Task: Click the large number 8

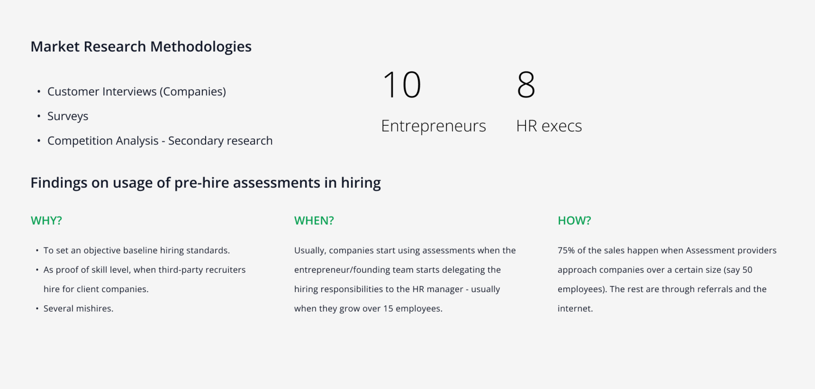Action: pyautogui.click(x=526, y=85)
